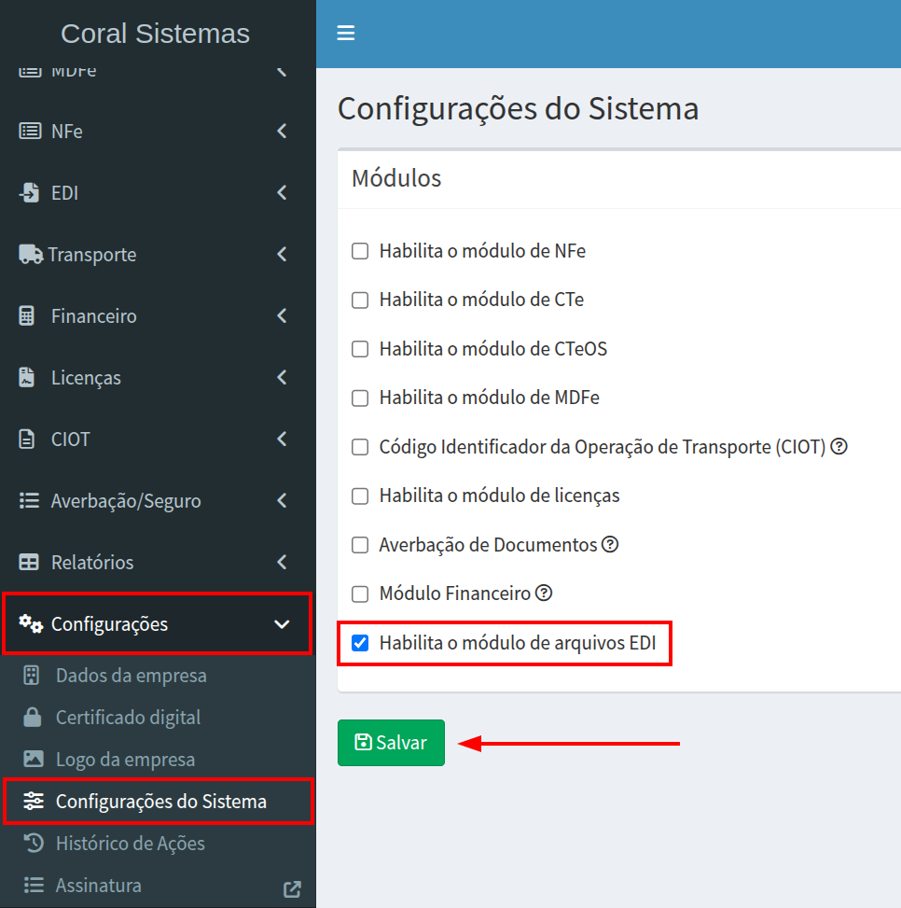Collapse the Configurações menu chevron
901x908 pixels.
pos(282,624)
